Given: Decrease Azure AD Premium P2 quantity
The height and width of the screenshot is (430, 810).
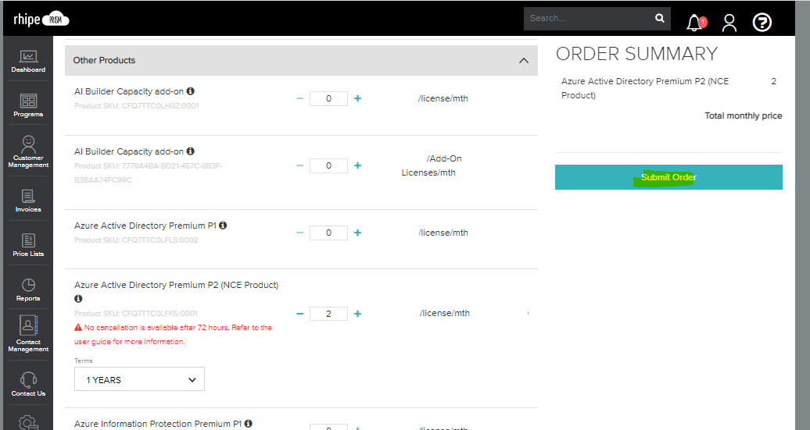Looking at the screenshot, I should pyautogui.click(x=299, y=314).
